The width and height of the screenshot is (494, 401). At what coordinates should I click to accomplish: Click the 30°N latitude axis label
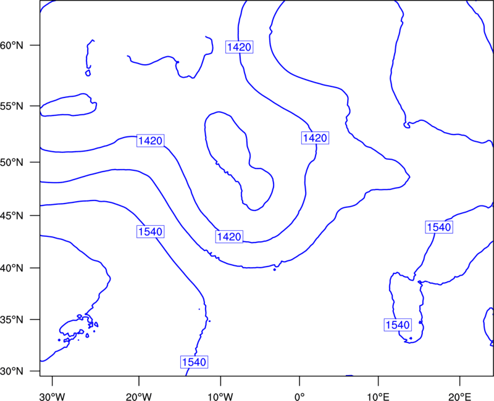click(12, 371)
